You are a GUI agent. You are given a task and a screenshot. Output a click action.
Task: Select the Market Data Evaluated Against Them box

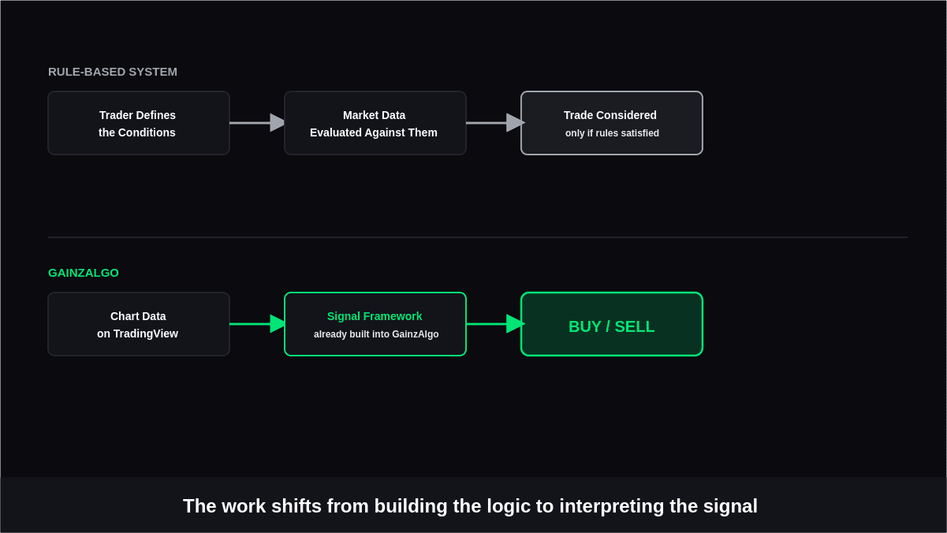point(375,123)
